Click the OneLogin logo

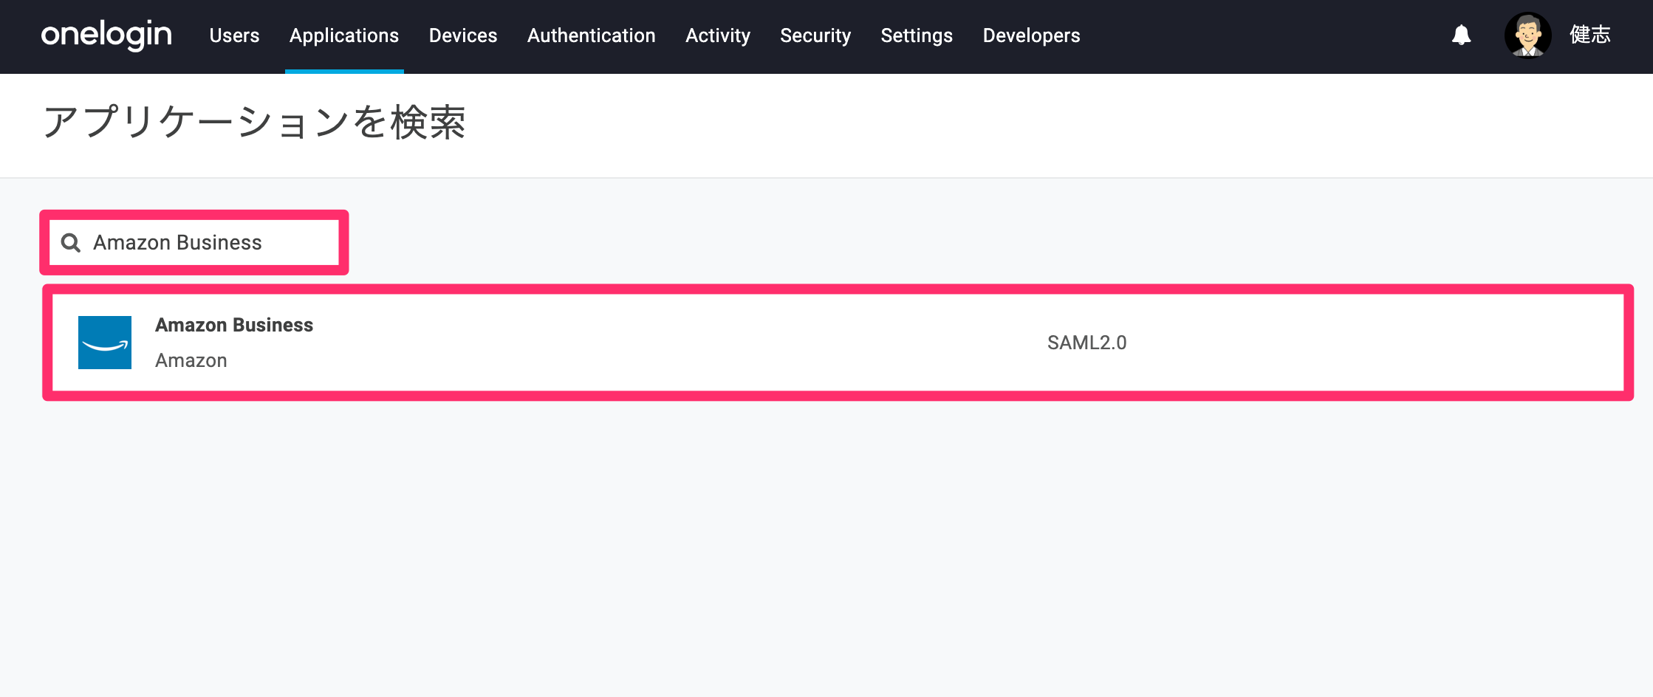(x=106, y=35)
